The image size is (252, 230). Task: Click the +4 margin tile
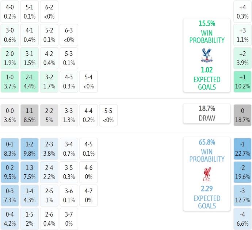coord(243,11)
